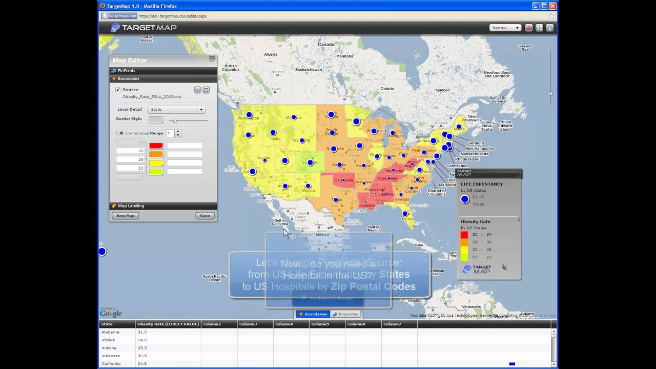Click the Google logo on the map
The image size is (656, 369).
point(111,313)
